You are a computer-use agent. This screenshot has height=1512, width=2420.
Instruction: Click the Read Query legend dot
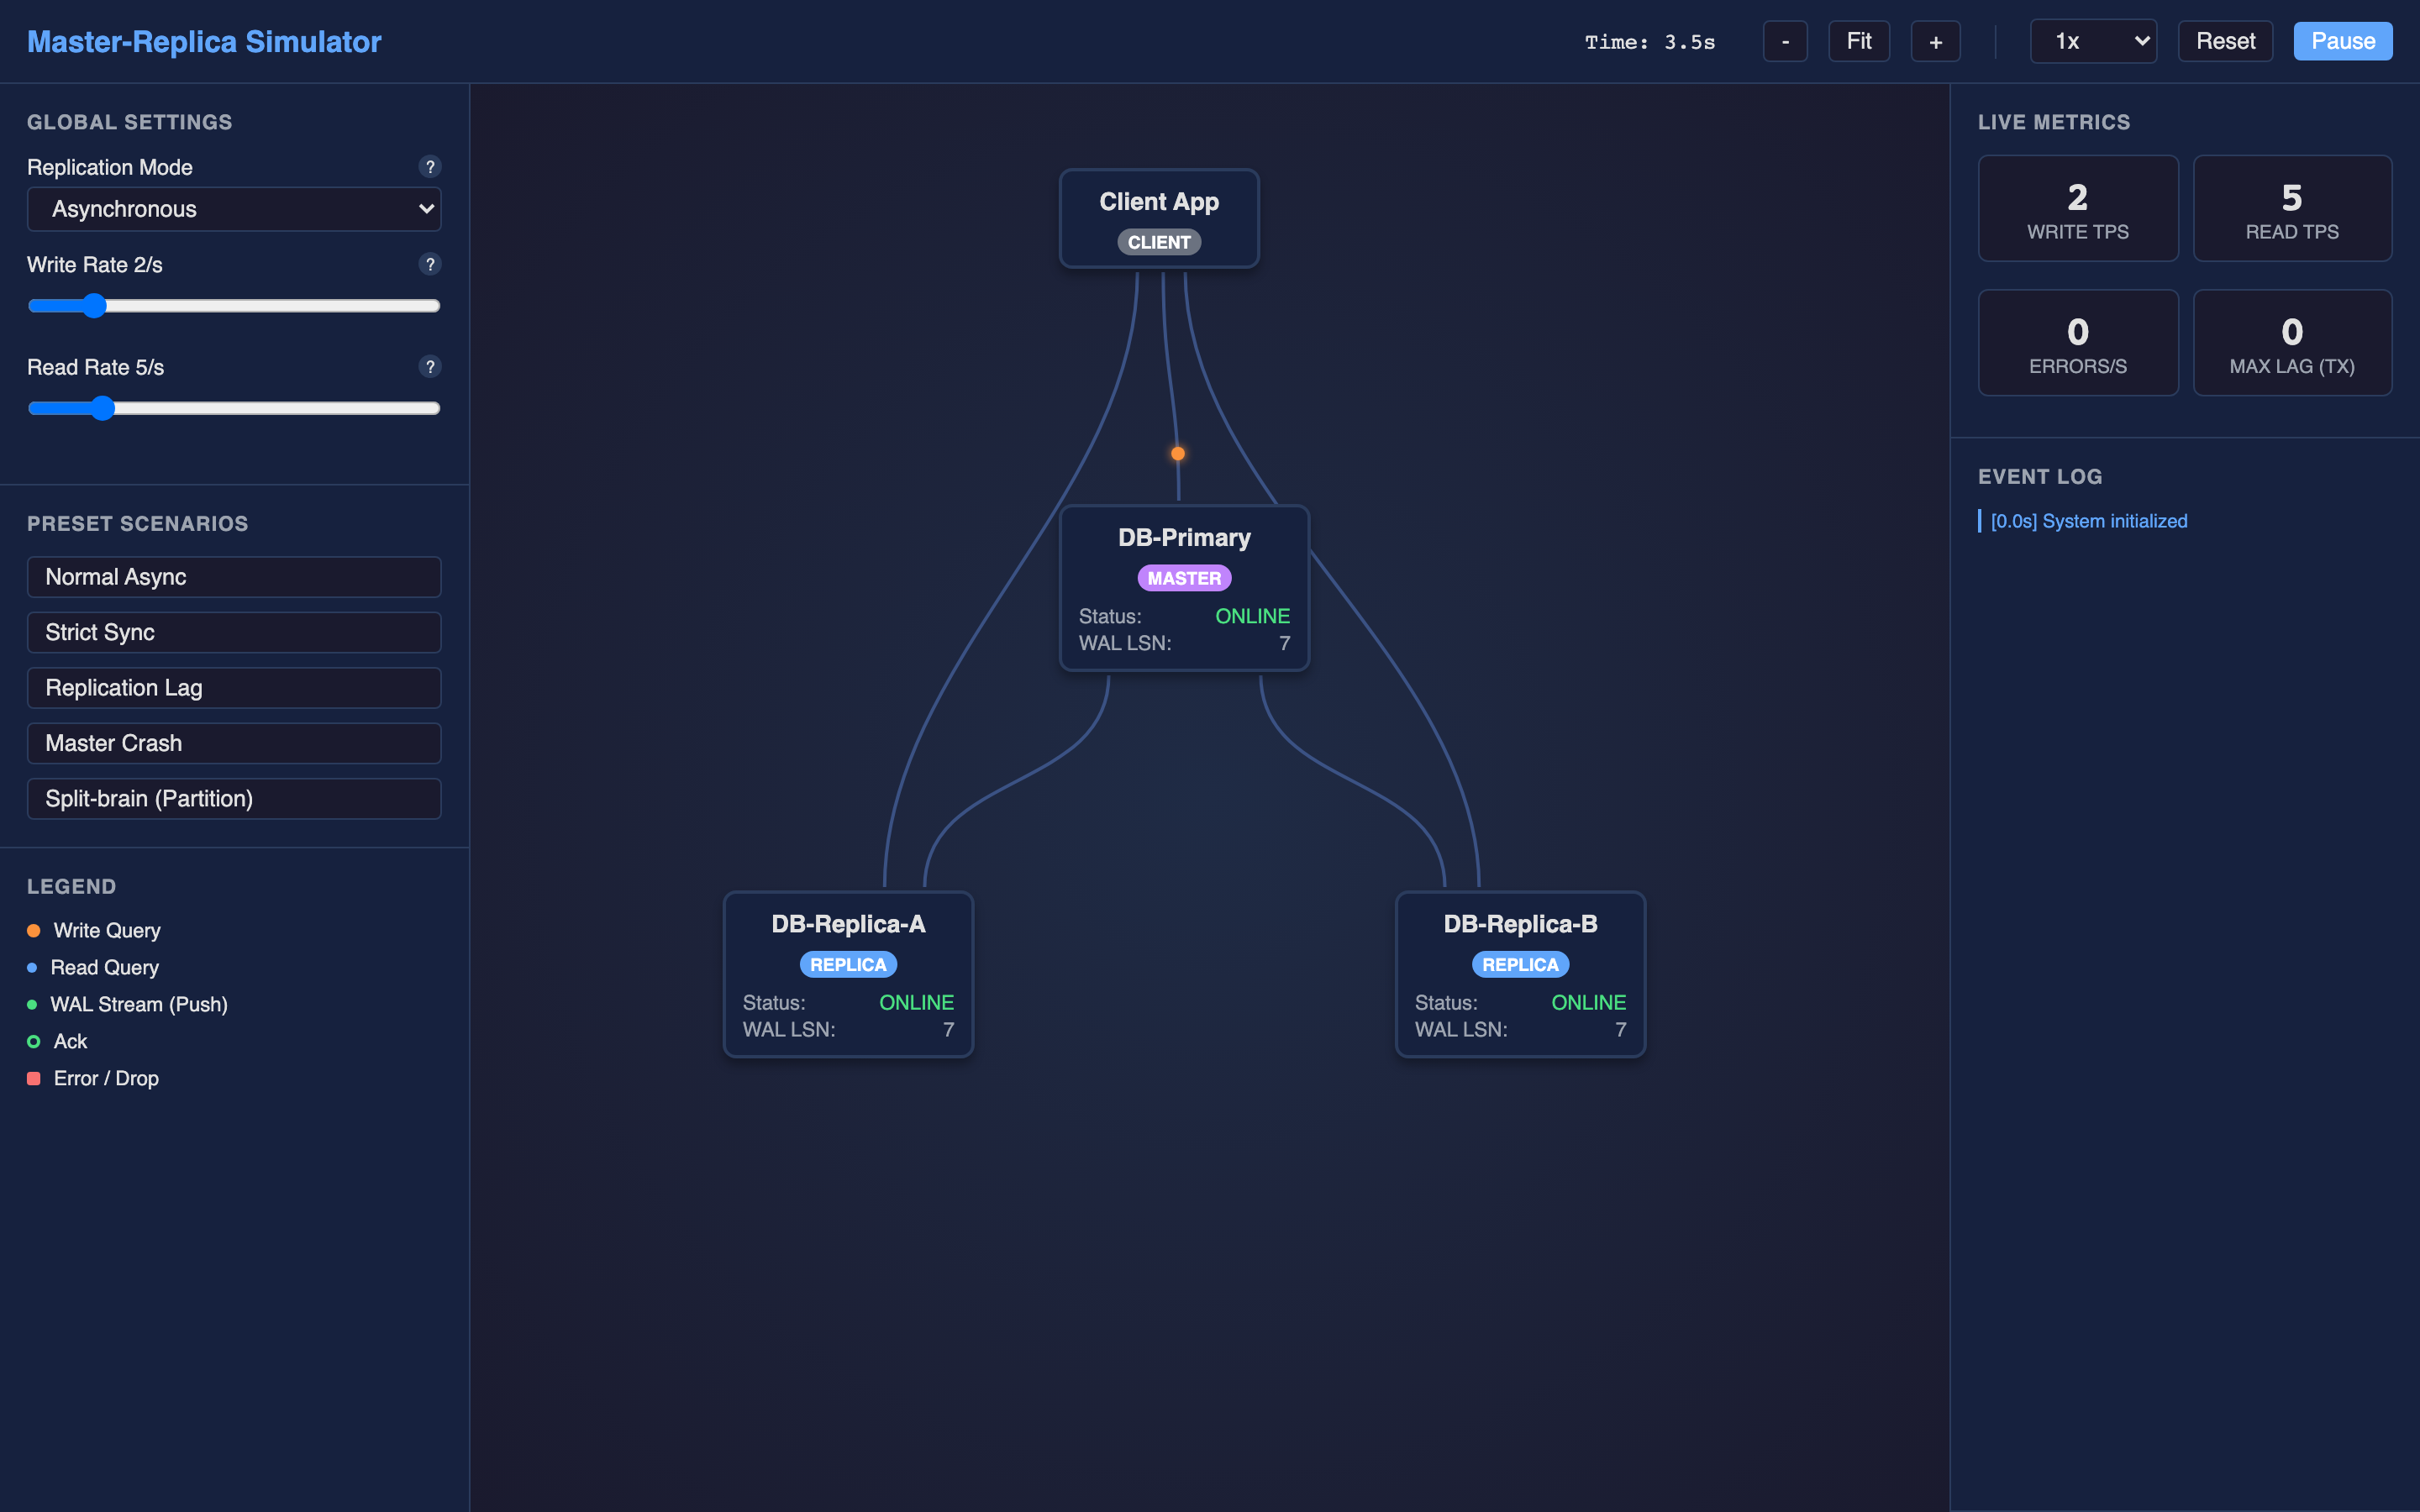point(32,968)
